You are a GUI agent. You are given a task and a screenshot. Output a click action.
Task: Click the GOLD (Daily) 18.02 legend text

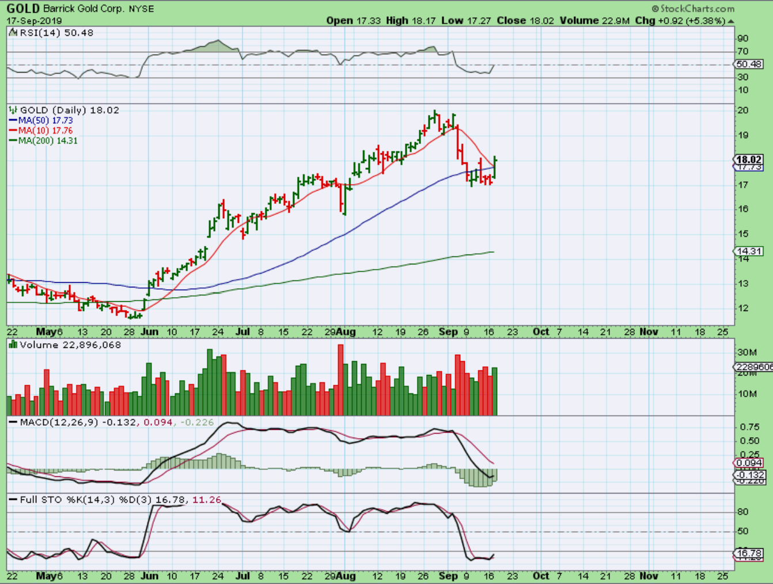click(70, 110)
